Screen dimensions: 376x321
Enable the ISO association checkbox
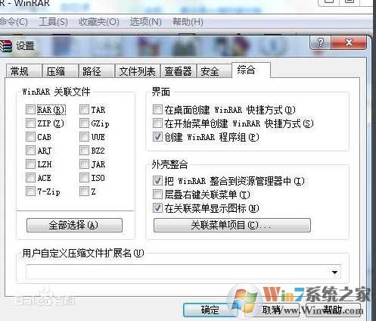84,178
